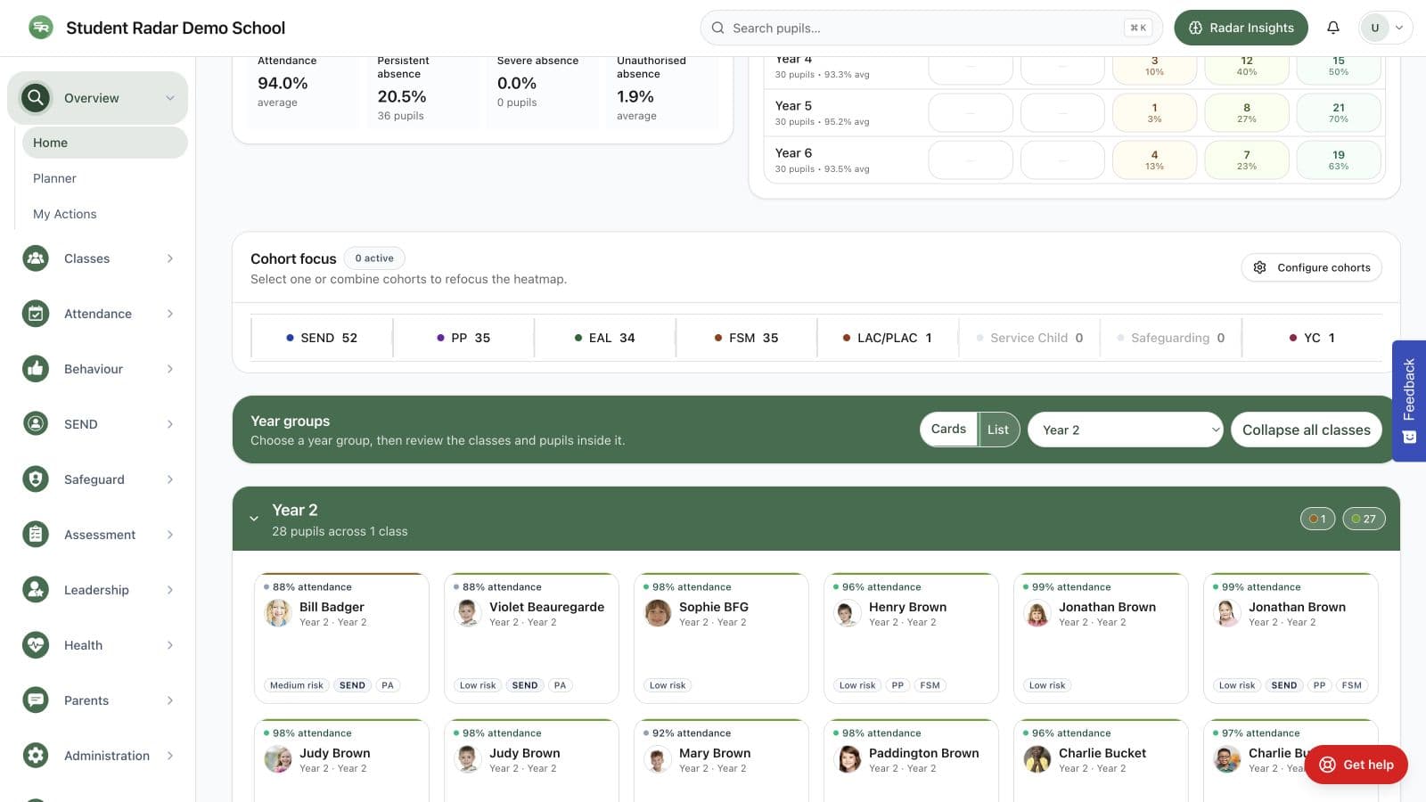This screenshot has height=802, width=1426.
Task: Open the Feedback side tab
Action: click(x=1409, y=400)
